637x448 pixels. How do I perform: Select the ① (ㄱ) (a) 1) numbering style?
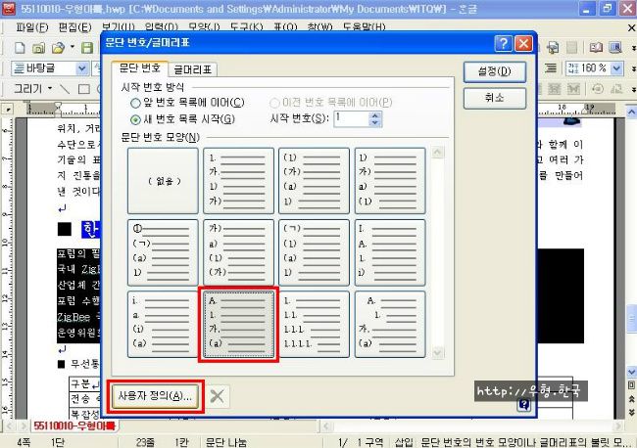click(x=163, y=252)
